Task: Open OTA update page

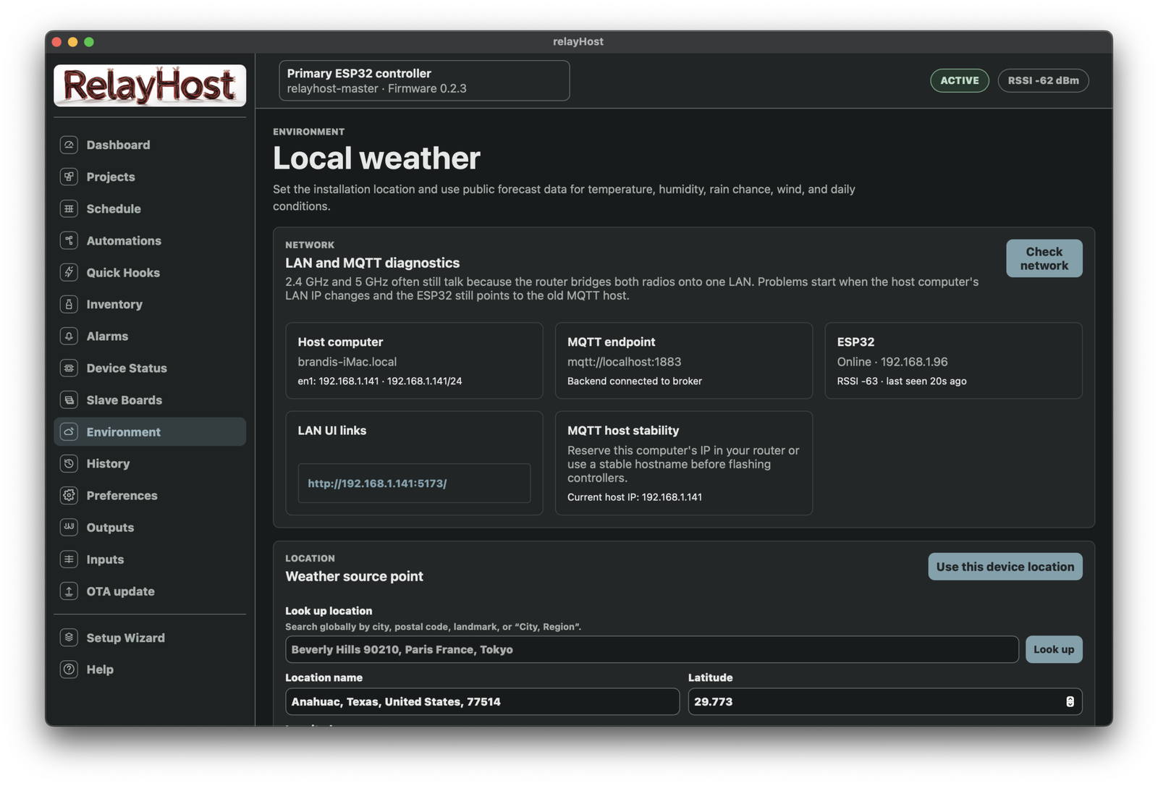Action: click(x=150, y=591)
